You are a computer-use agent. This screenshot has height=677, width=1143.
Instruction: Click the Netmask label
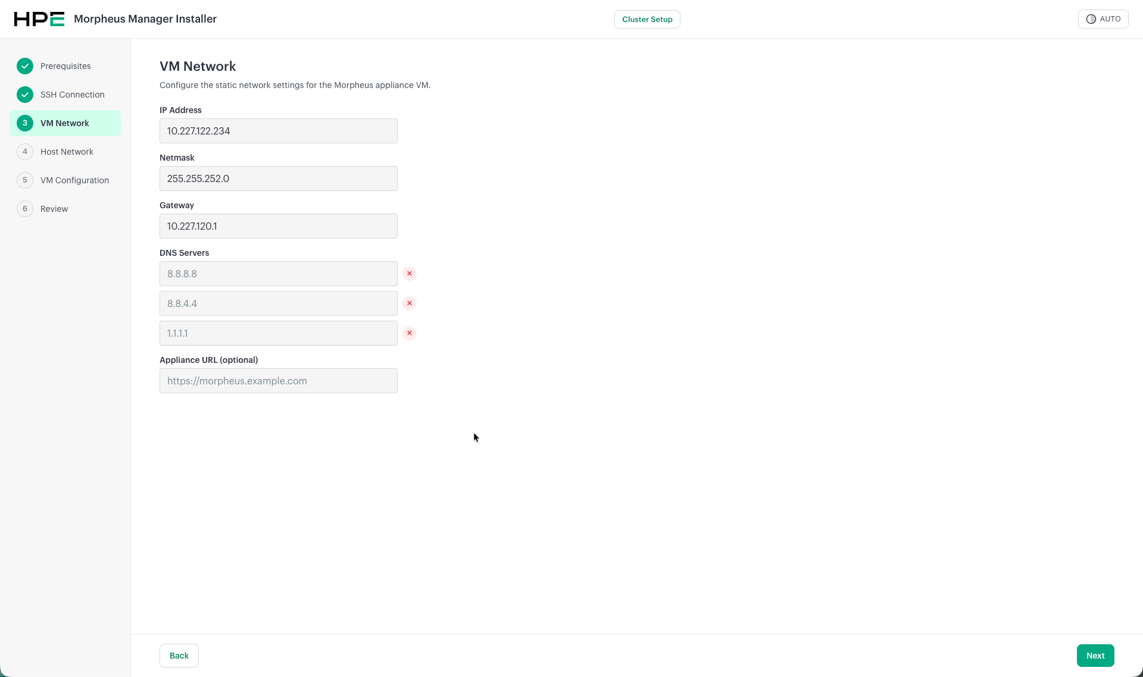click(177, 158)
